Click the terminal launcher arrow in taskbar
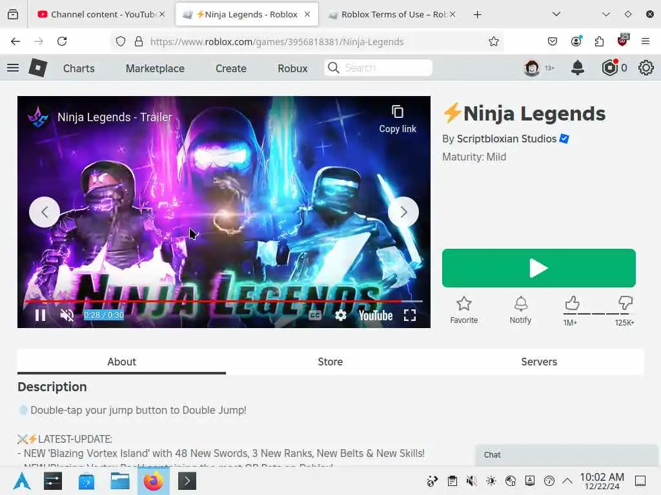 pos(187,481)
